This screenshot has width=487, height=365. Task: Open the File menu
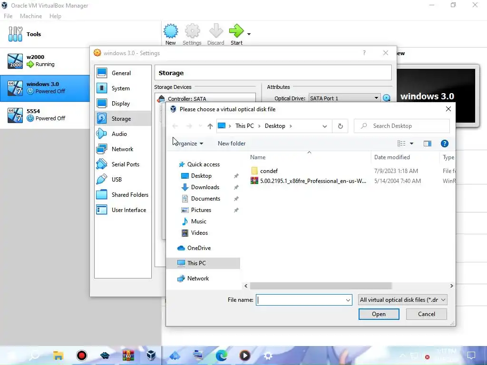[8, 16]
